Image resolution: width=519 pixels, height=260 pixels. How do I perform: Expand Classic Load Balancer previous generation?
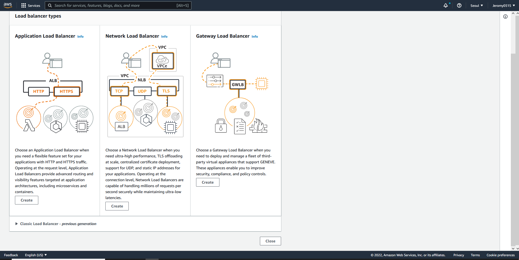(56, 224)
